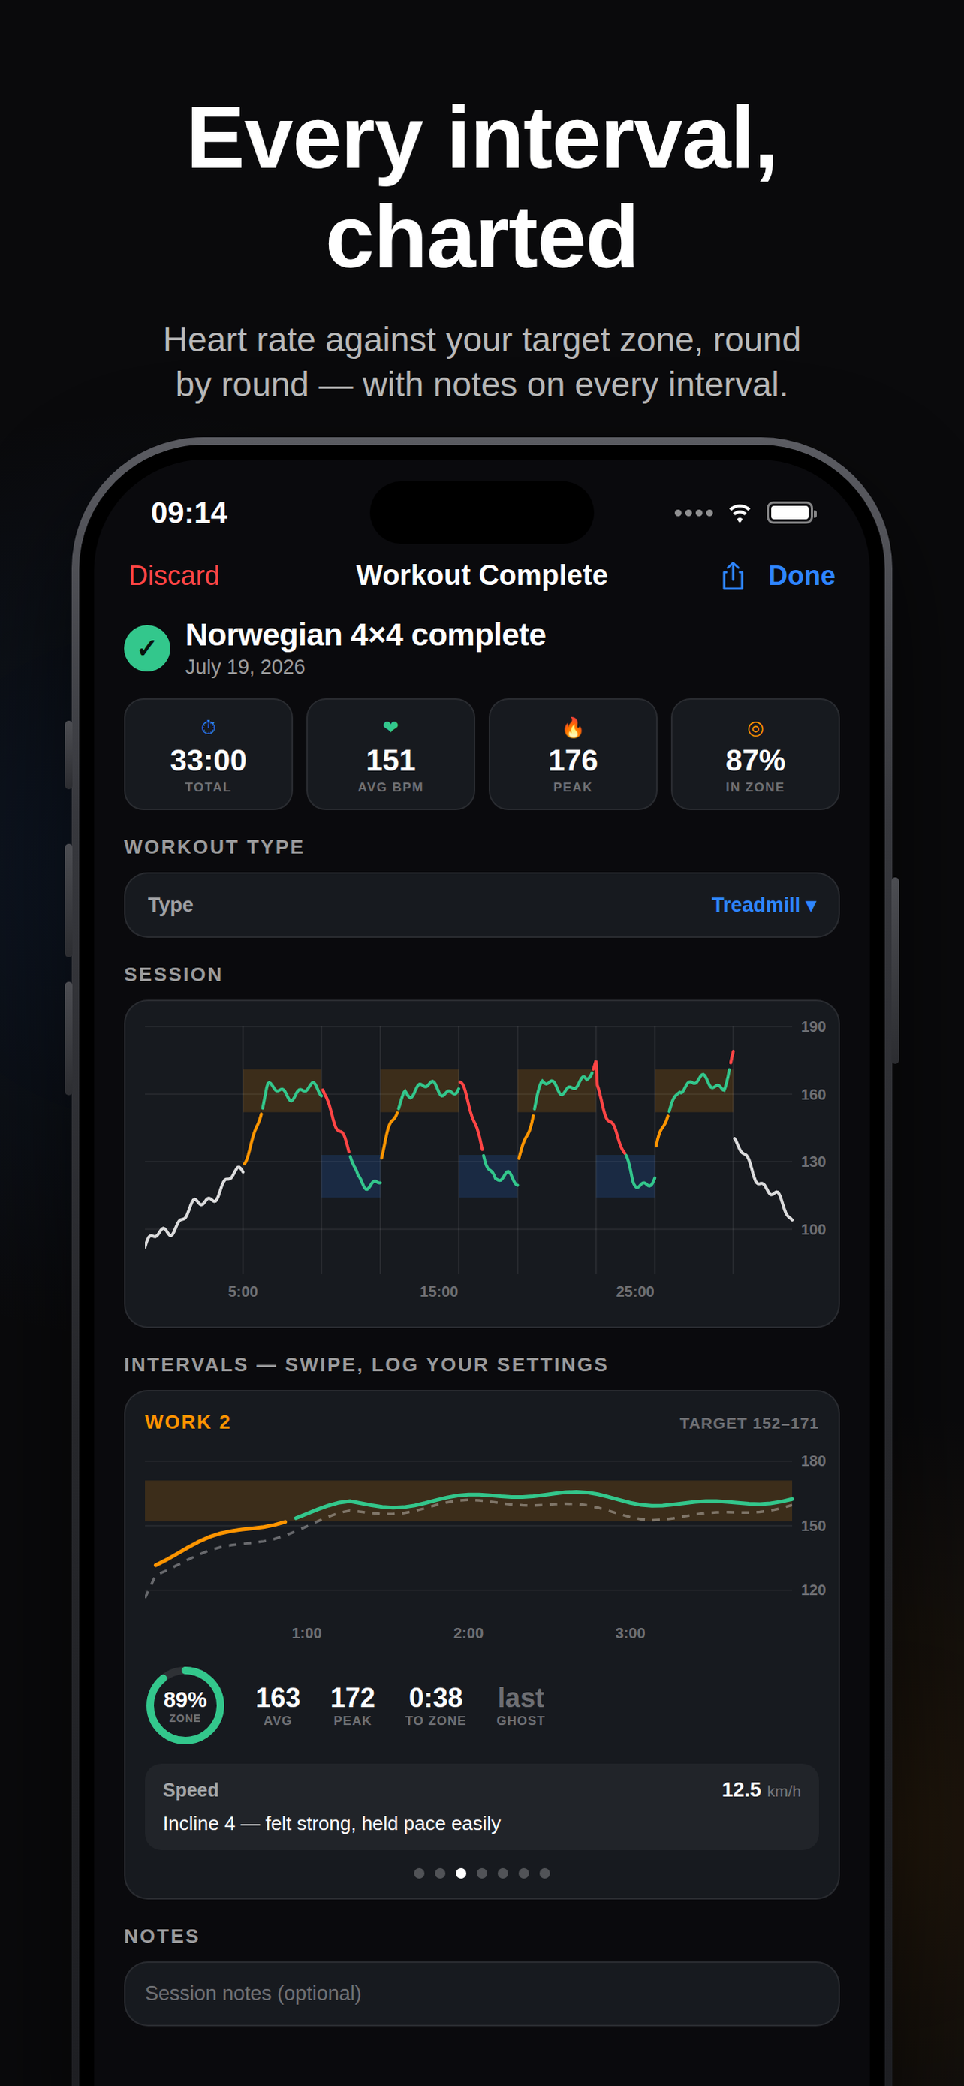Tap the green checkmark completion badge
The height and width of the screenshot is (2086, 964).
pyautogui.click(x=146, y=648)
